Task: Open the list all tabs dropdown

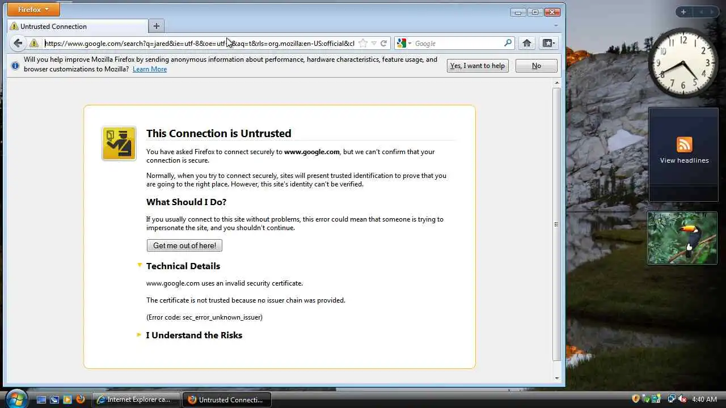Action: click(556, 26)
